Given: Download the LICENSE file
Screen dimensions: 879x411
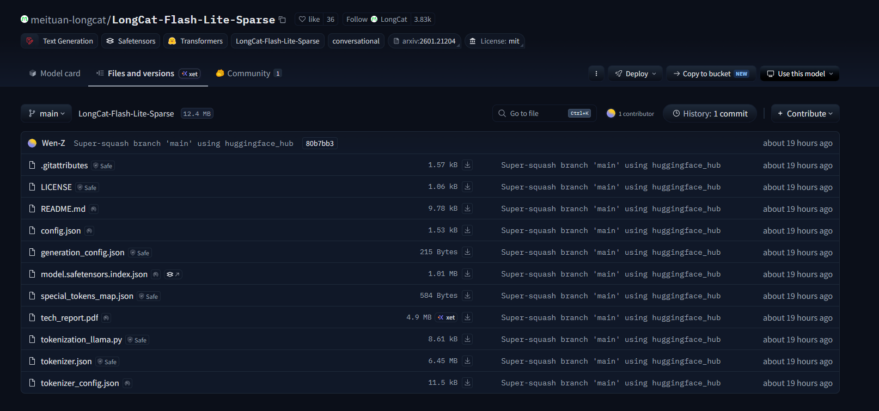Looking at the screenshot, I should click(x=467, y=187).
